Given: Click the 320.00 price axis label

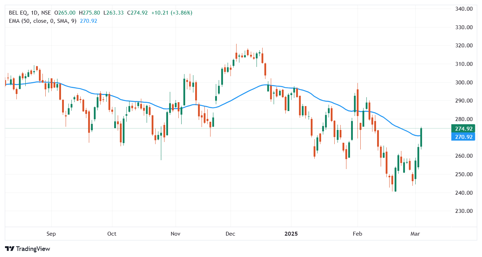Looking at the screenshot, I should point(465,46).
